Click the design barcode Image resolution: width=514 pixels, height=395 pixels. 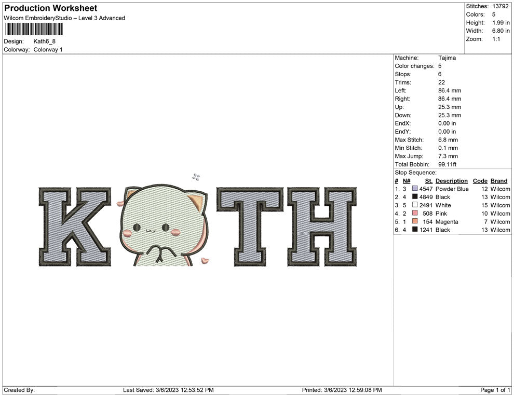pyautogui.click(x=34, y=30)
